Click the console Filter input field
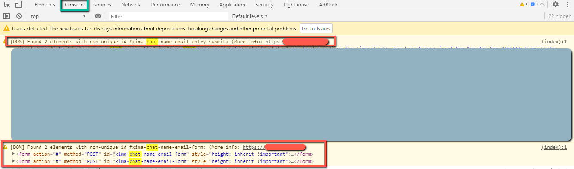 click(x=168, y=16)
